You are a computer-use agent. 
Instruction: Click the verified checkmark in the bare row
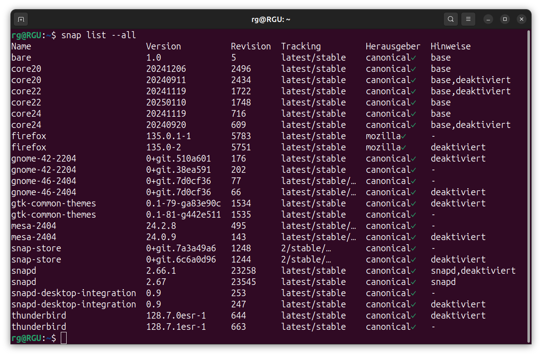(x=413, y=58)
